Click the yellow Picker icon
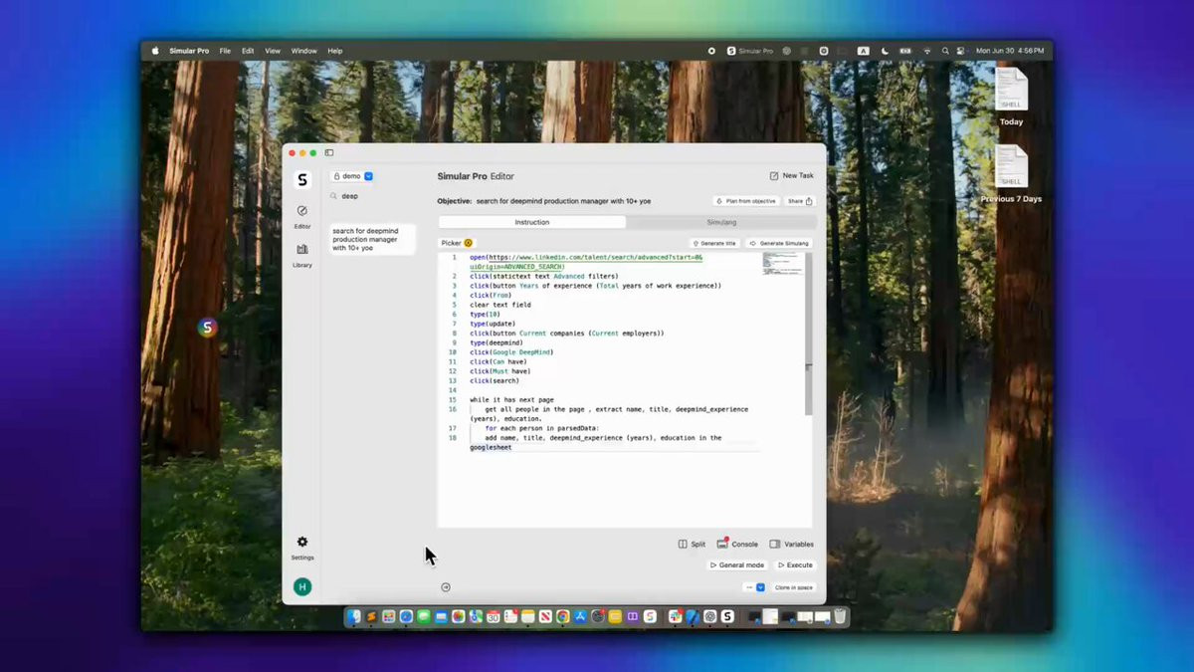 tap(469, 243)
